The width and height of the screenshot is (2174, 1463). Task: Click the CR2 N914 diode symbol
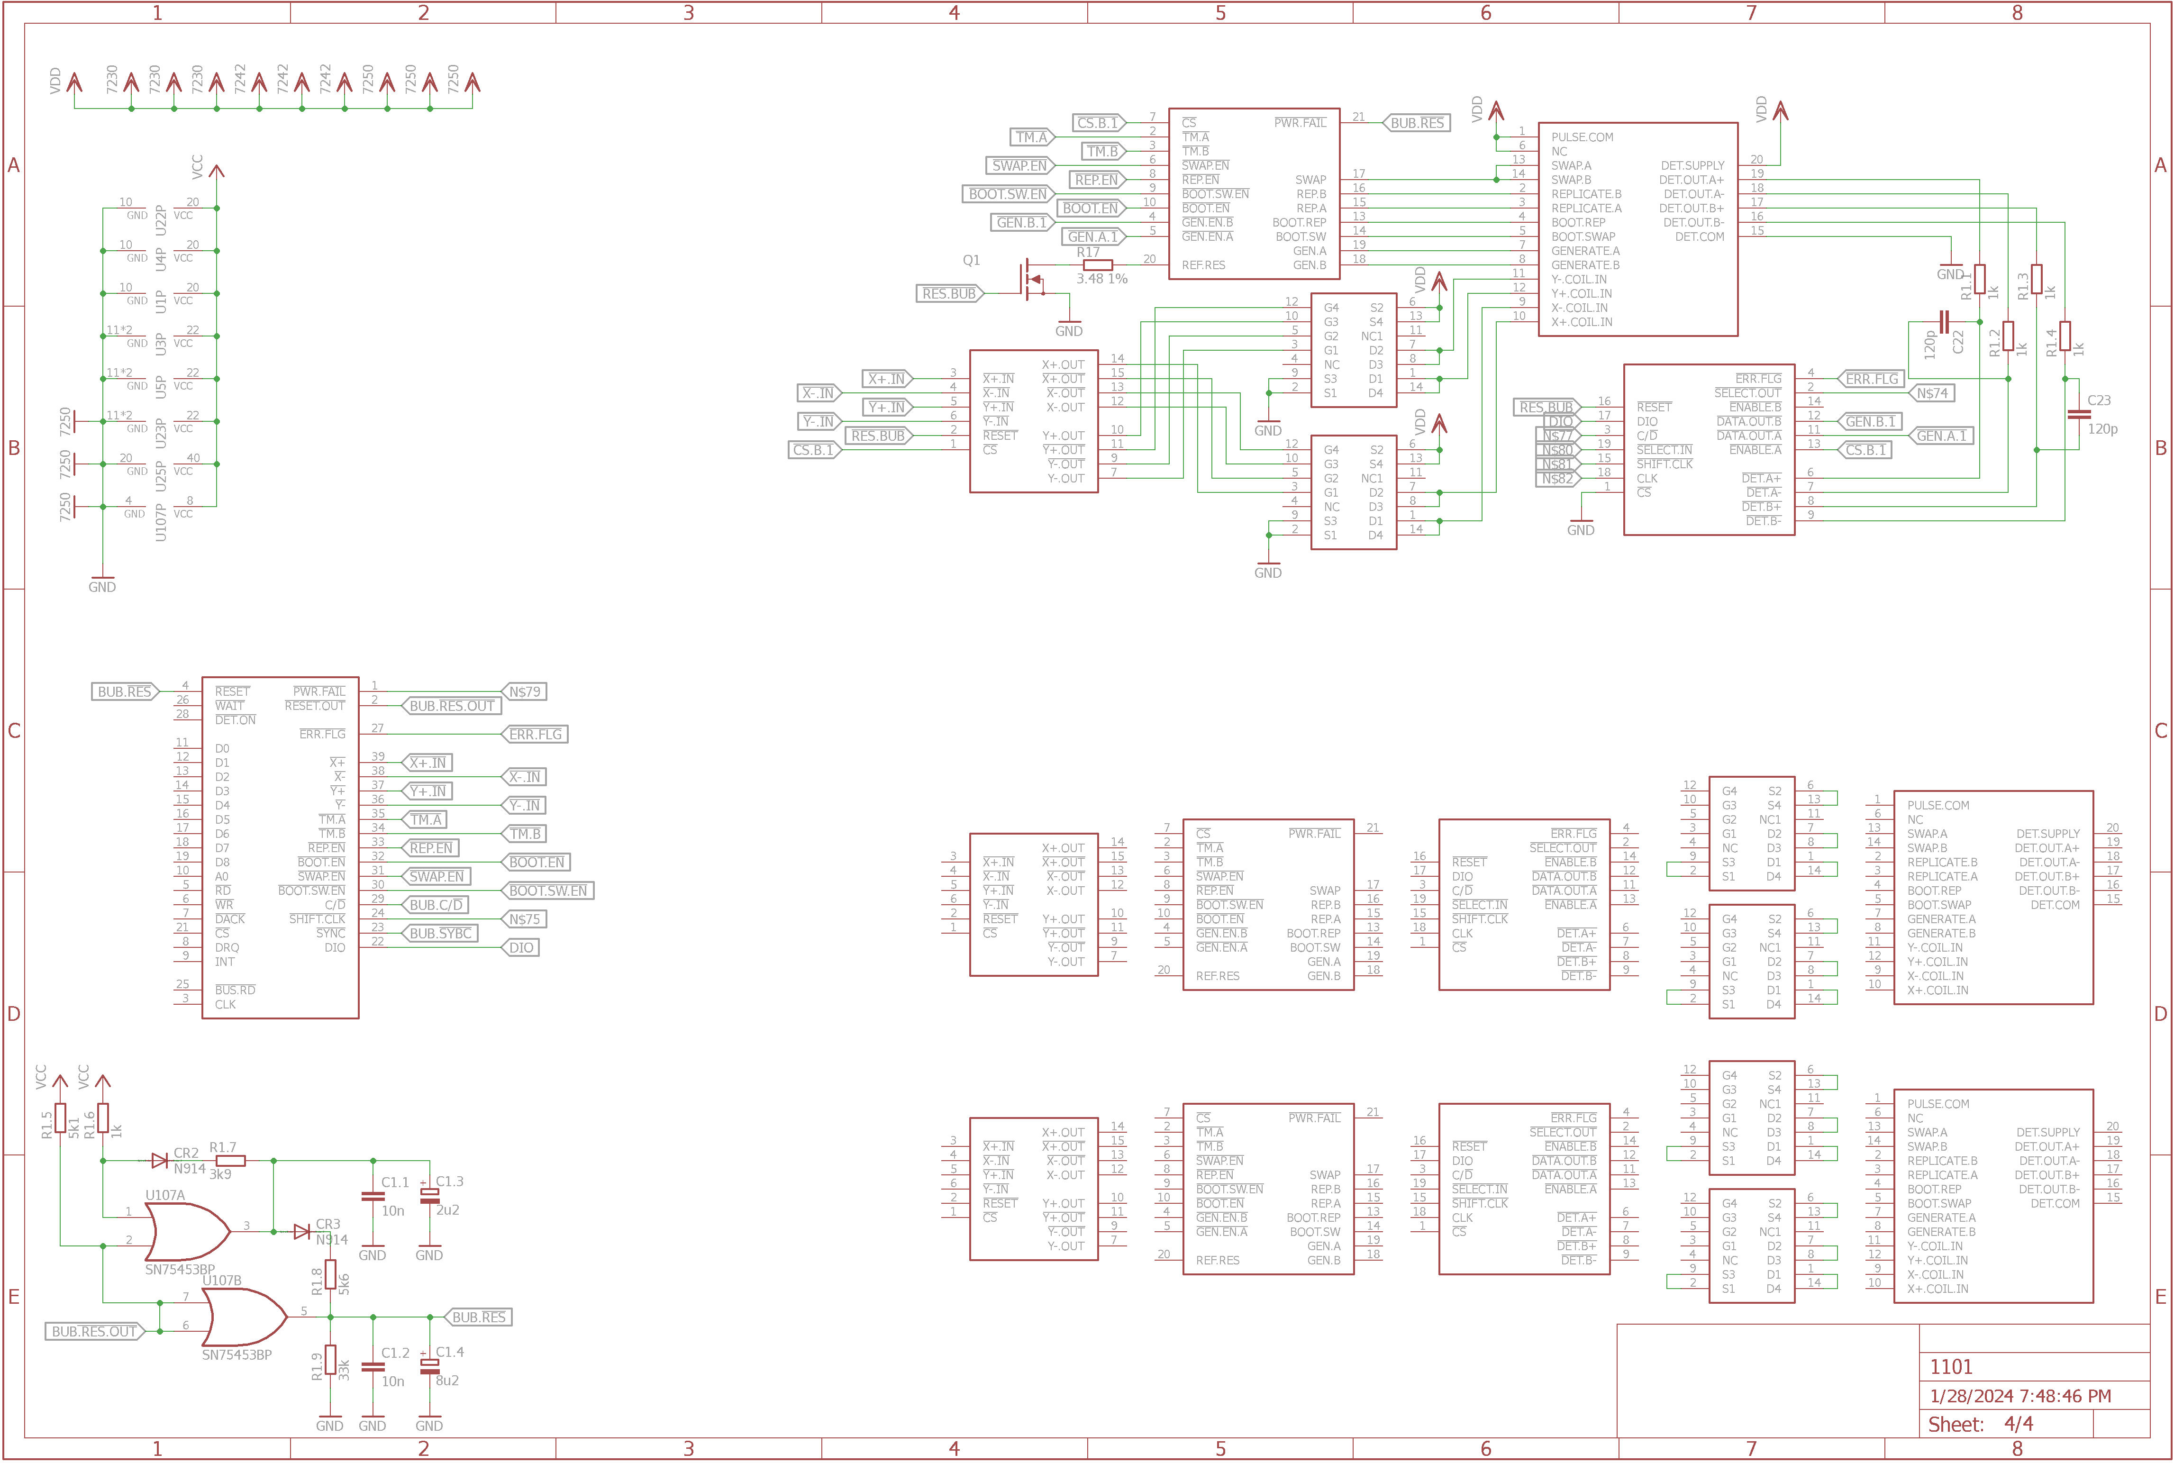(160, 1161)
